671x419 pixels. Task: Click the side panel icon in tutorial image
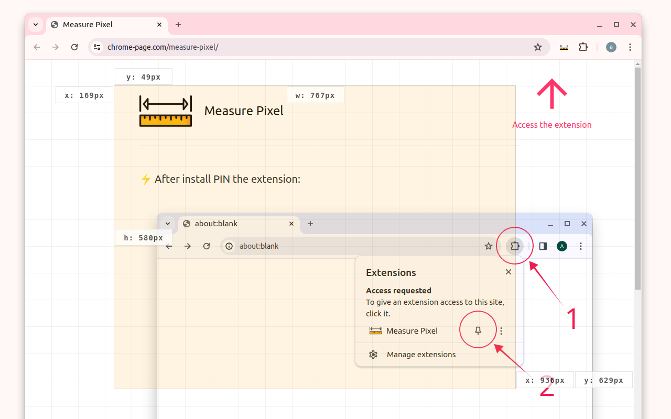tap(543, 246)
